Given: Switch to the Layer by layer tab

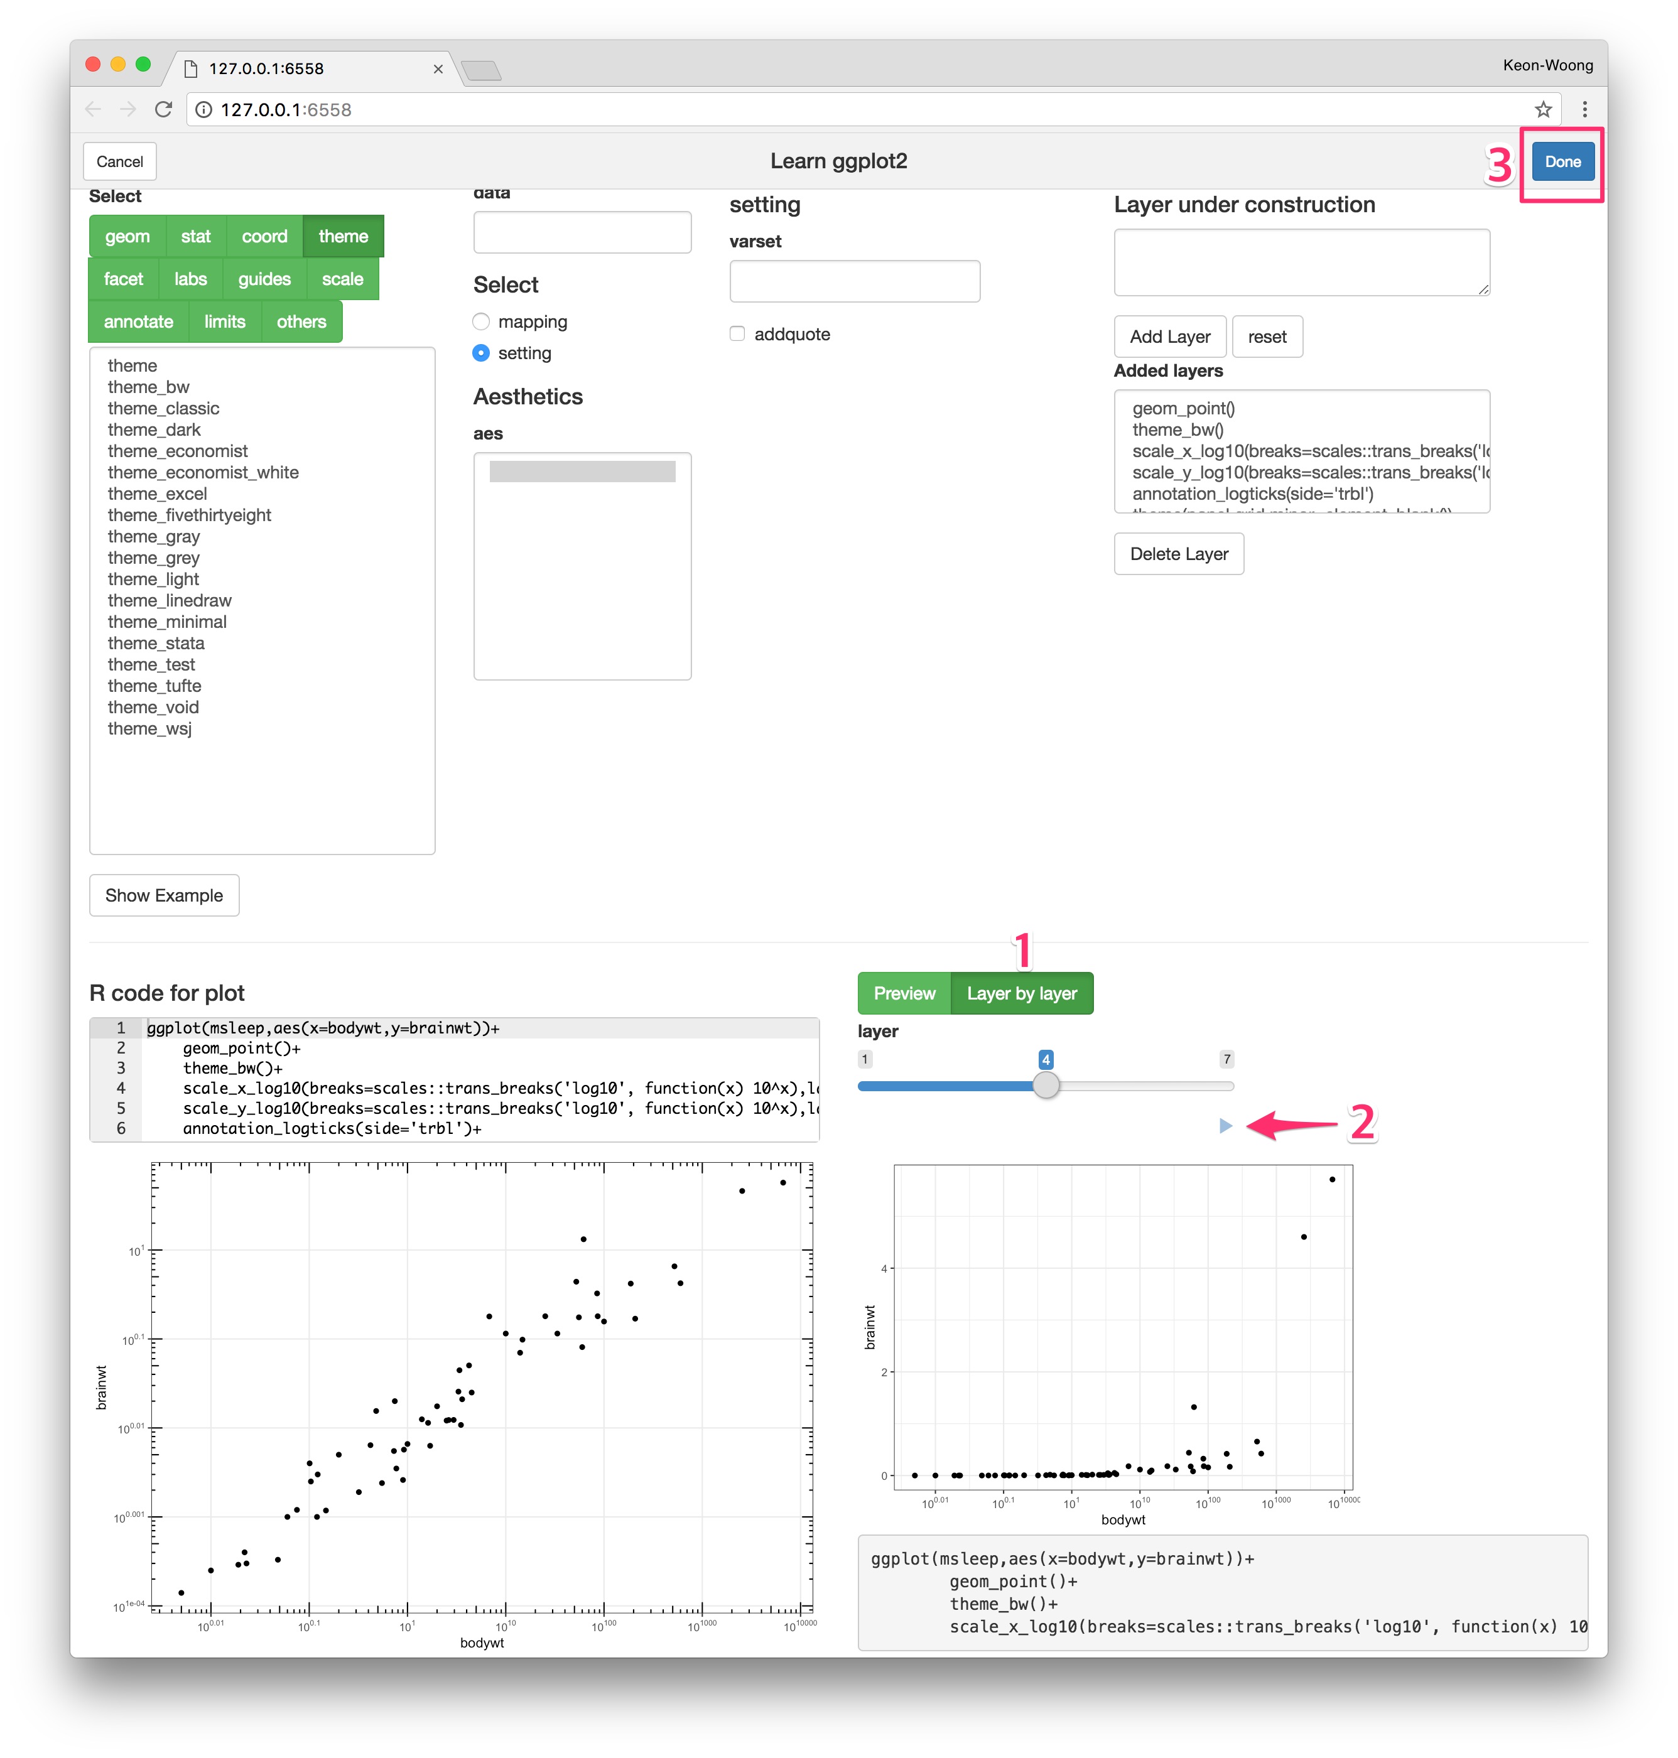Looking at the screenshot, I should click(x=1020, y=993).
